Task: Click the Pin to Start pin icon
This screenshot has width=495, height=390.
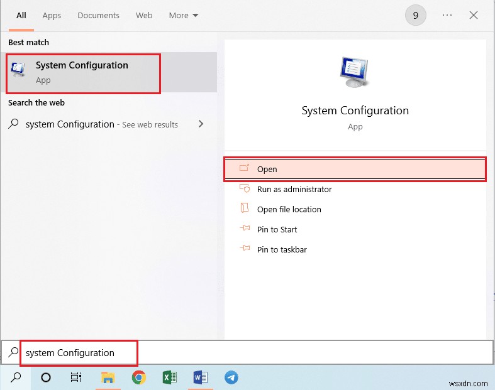Action: (x=245, y=228)
